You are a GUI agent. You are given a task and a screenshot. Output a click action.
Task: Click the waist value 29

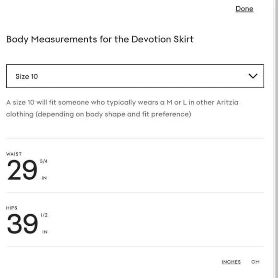(x=22, y=170)
